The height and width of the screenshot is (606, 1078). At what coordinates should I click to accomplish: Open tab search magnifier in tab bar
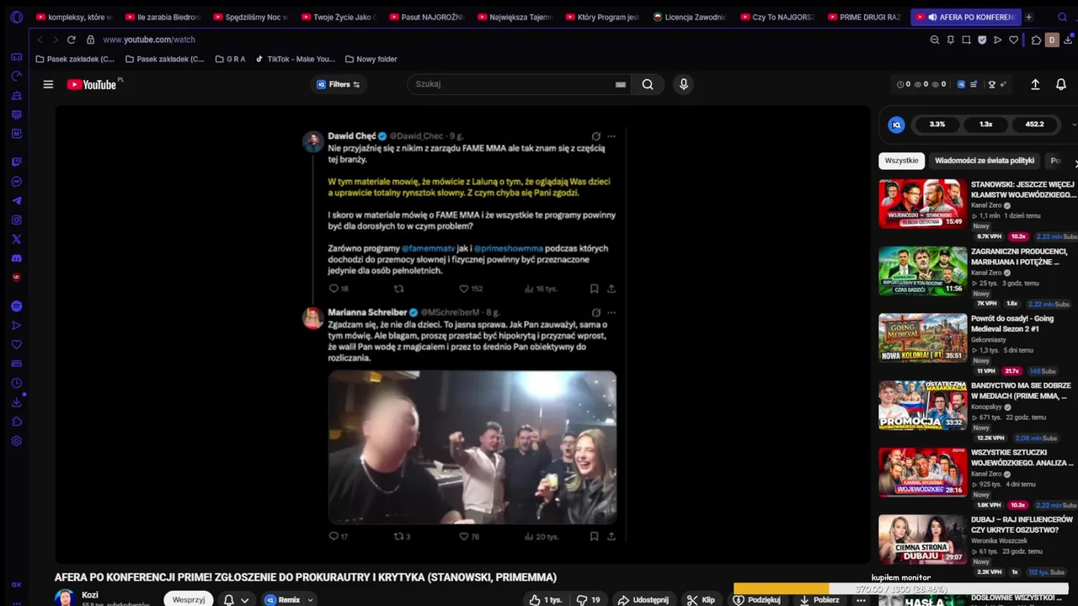[1063, 17]
